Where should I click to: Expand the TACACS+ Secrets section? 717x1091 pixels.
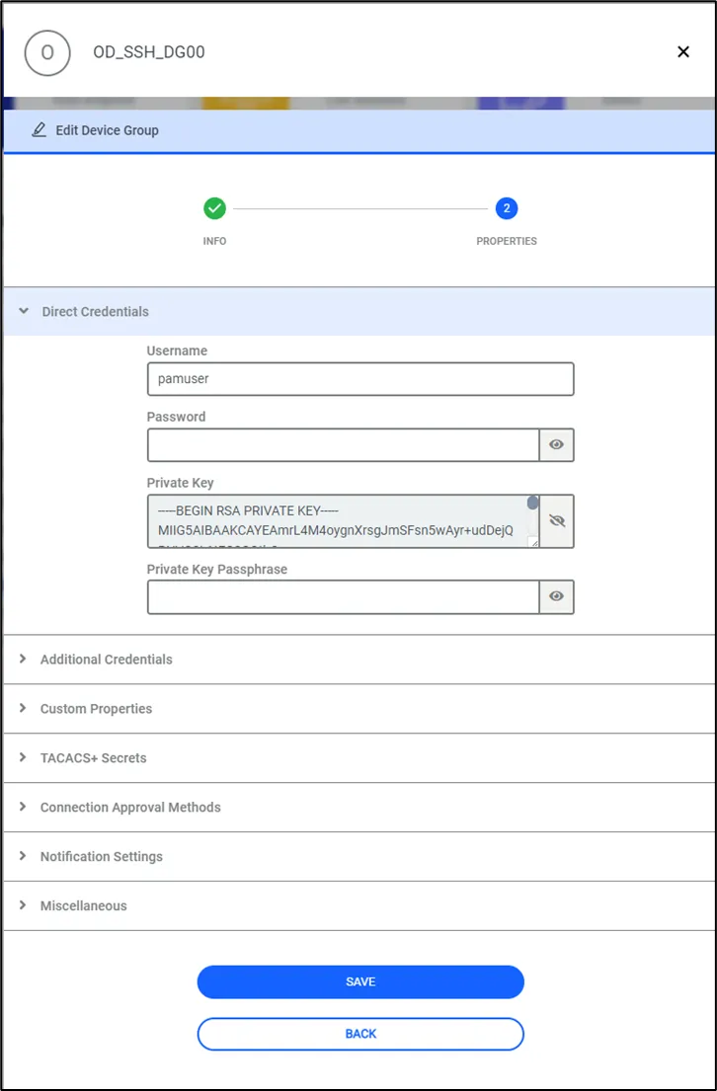point(359,757)
